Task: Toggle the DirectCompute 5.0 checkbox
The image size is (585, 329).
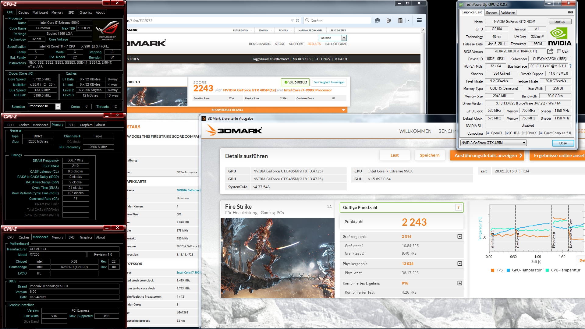Action: point(541,133)
